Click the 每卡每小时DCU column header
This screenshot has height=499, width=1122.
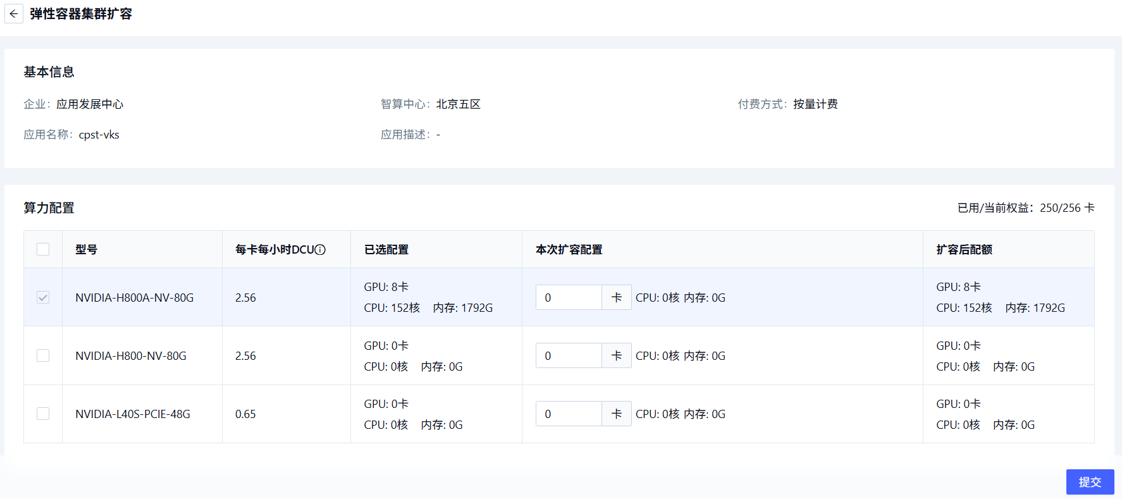point(274,250)
